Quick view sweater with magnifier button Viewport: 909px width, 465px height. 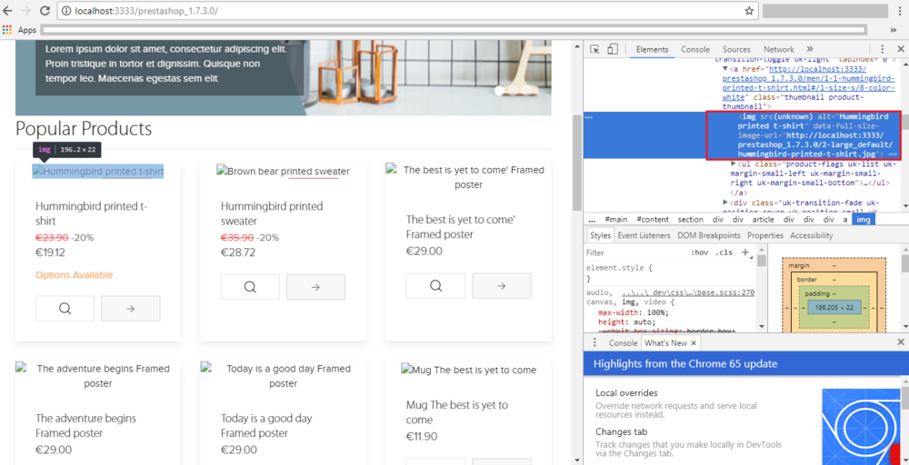(250, 287)
